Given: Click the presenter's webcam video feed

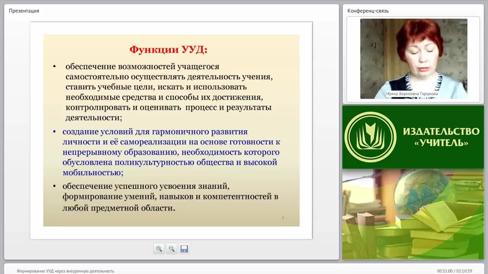Looking at the screenshot, I should [414, 59].
